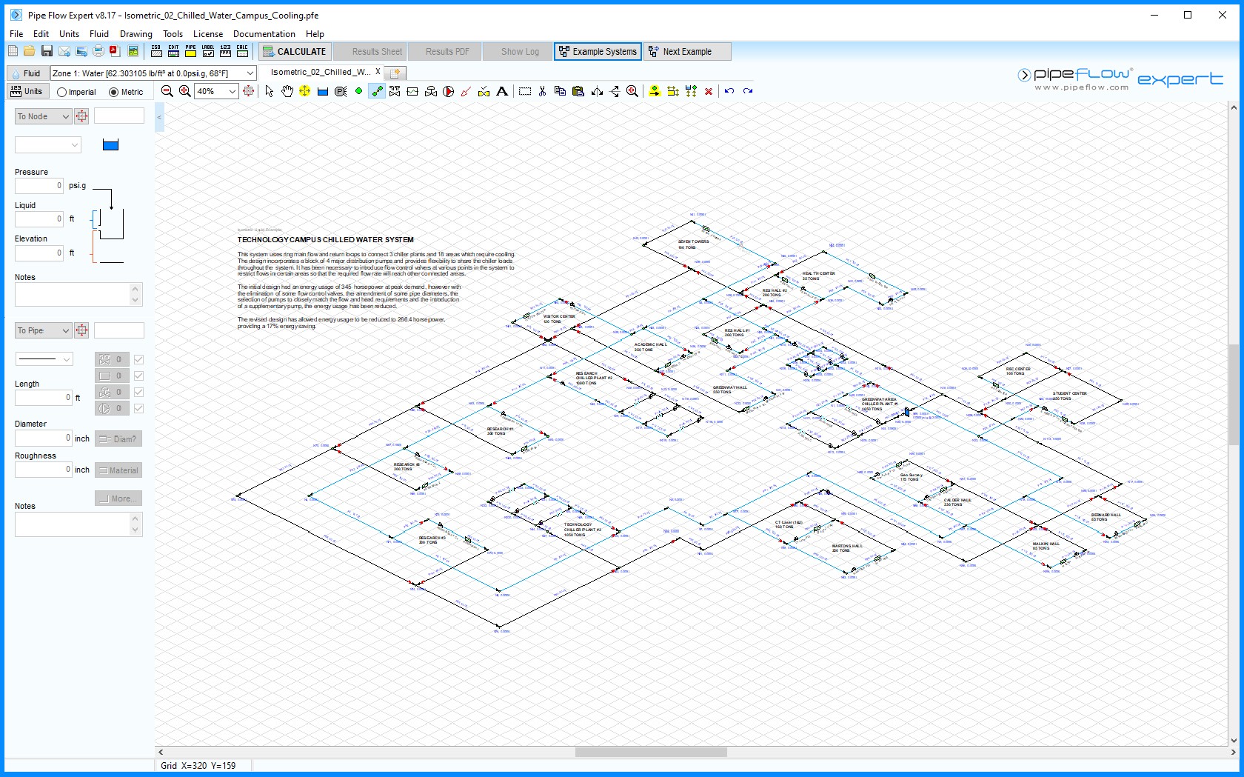Viewport: 1244px width, 777px height.
Task: Click the LABEL options icon
Action: click(208, 51)
